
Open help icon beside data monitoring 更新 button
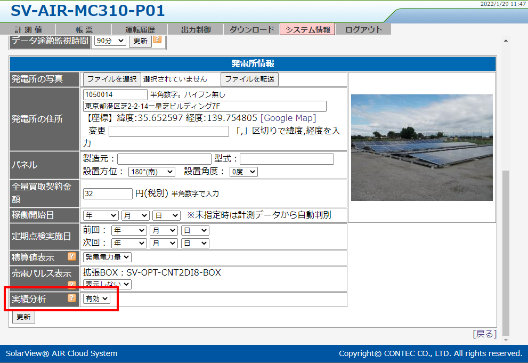157,40
